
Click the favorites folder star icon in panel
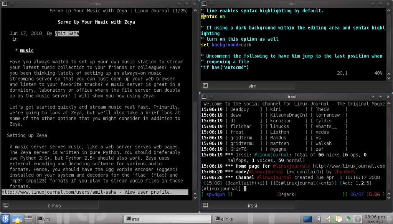[17, 219]
